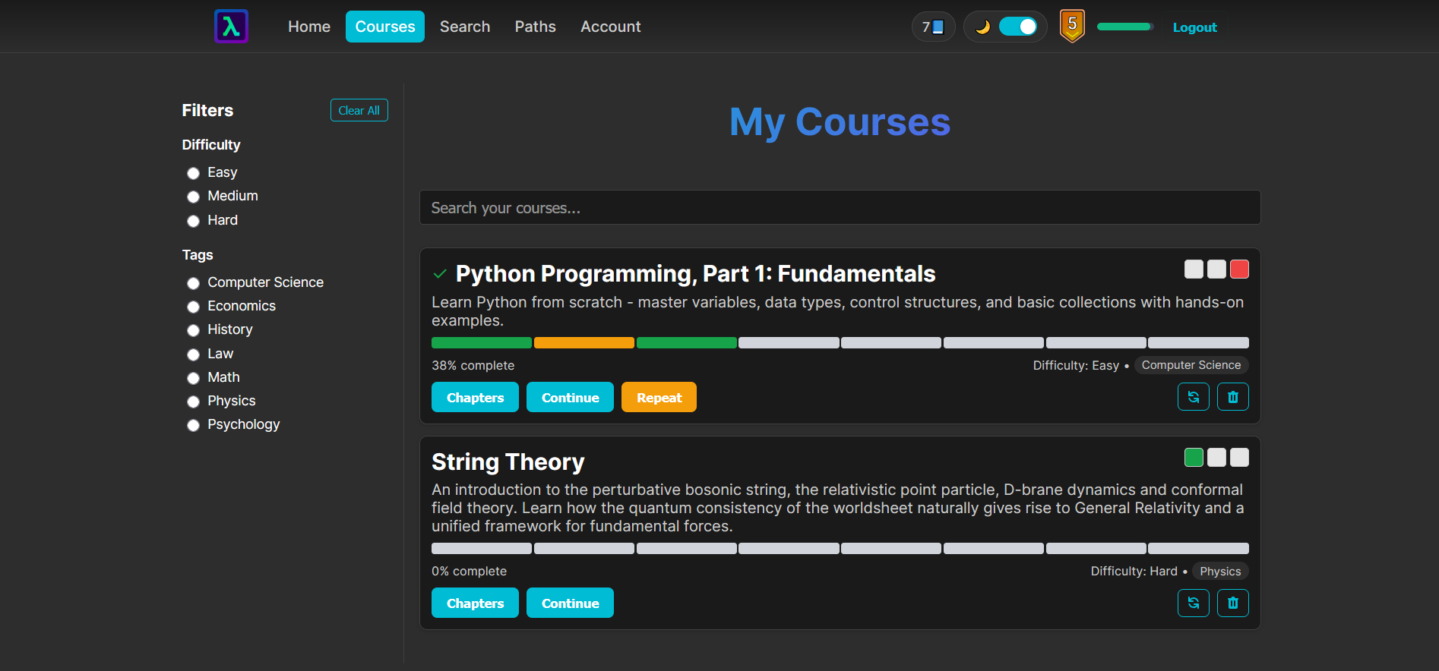Click the moon dark mode icon
Screen dimensions: 1439x671
tap(982, 27)
